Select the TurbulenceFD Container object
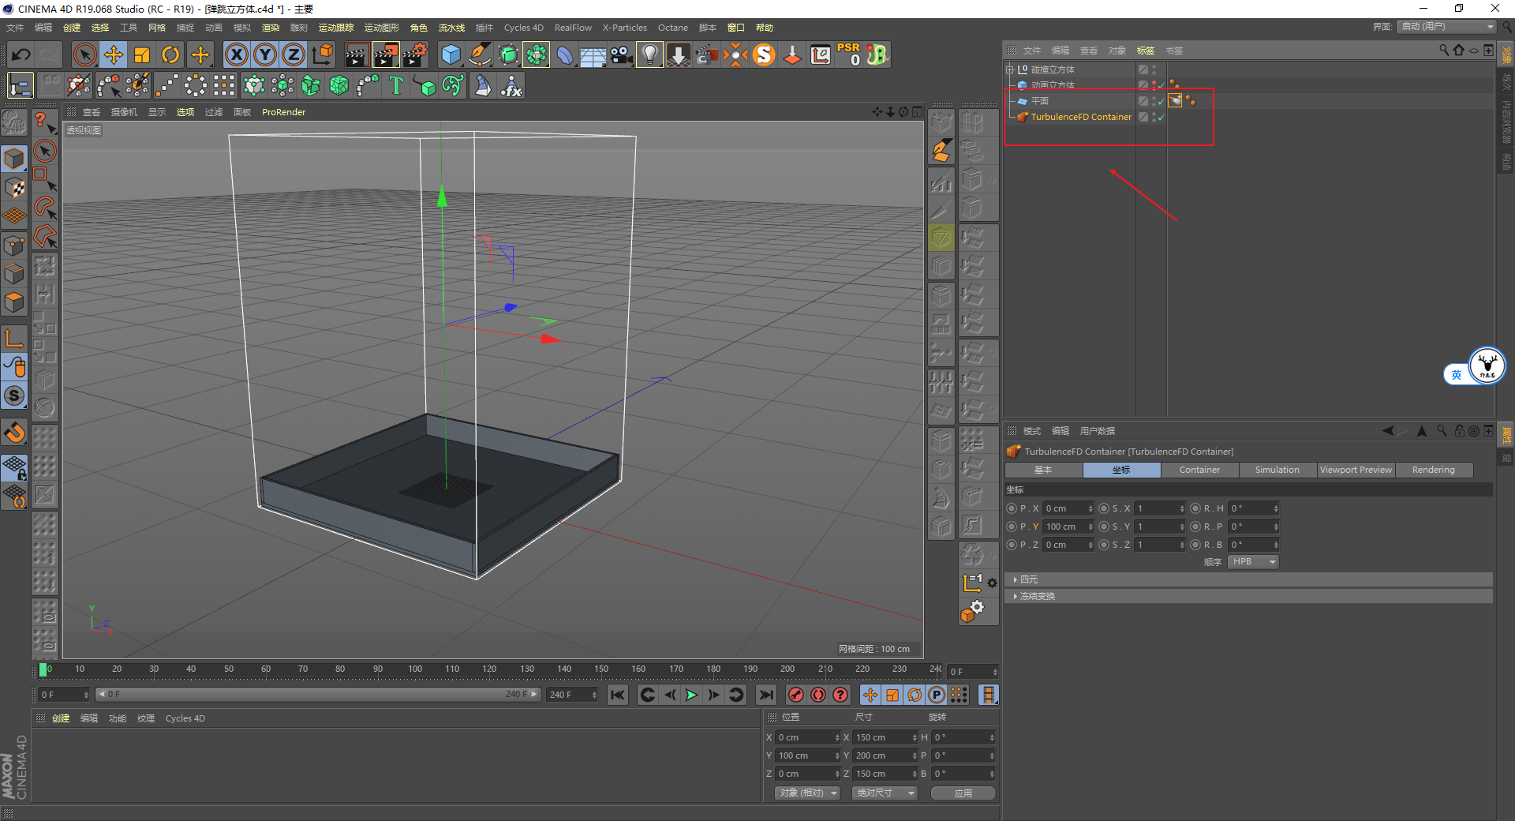 1080,117
